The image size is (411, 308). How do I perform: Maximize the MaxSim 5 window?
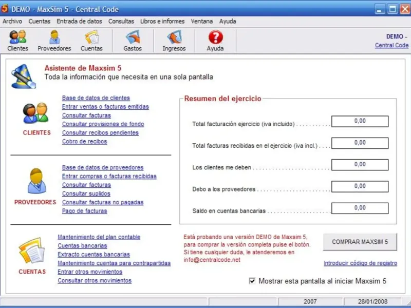[x=393, y=9]
